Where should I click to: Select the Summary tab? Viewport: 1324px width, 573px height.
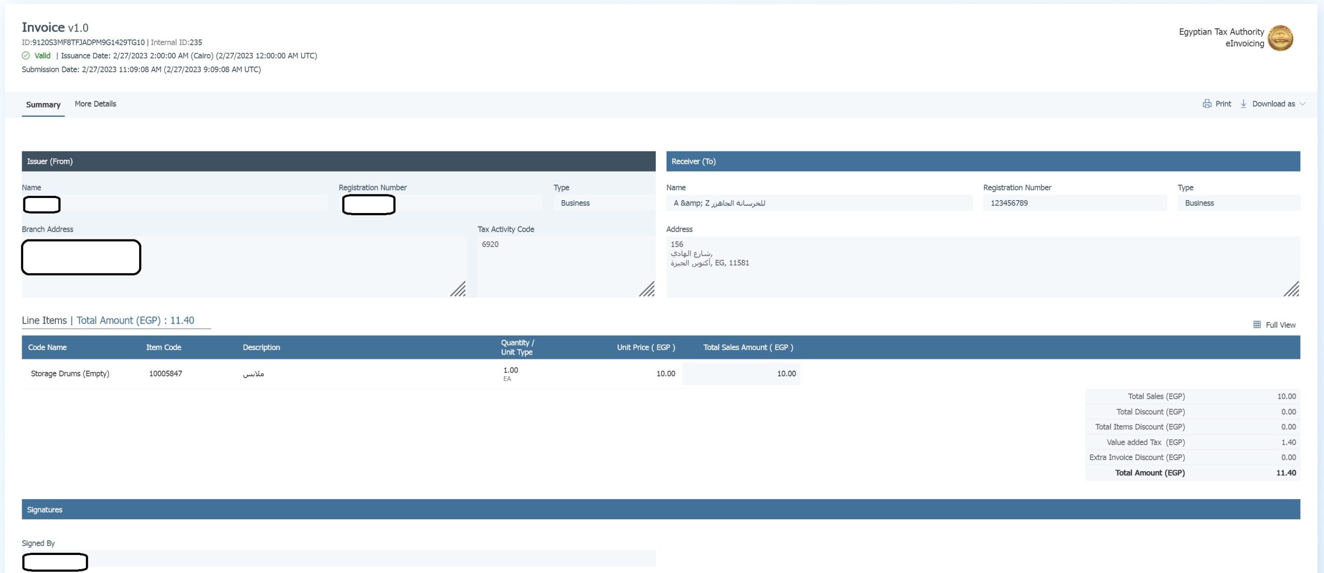pos(43,104)
